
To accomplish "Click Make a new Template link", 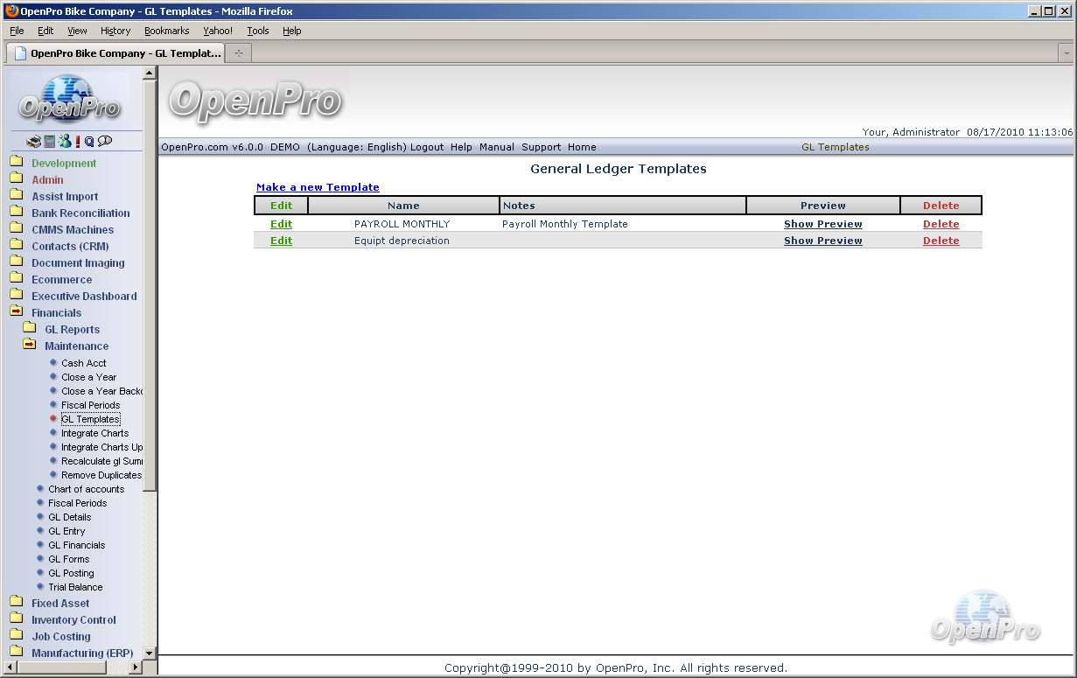I will (x=318, y=187).
